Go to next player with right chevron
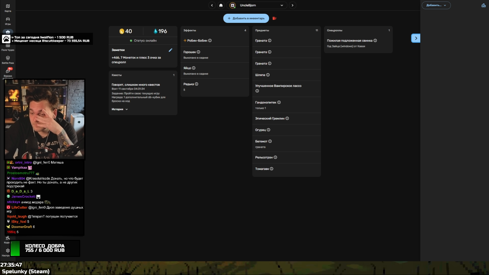The image size is (489, 275). [x=292, y=5]
